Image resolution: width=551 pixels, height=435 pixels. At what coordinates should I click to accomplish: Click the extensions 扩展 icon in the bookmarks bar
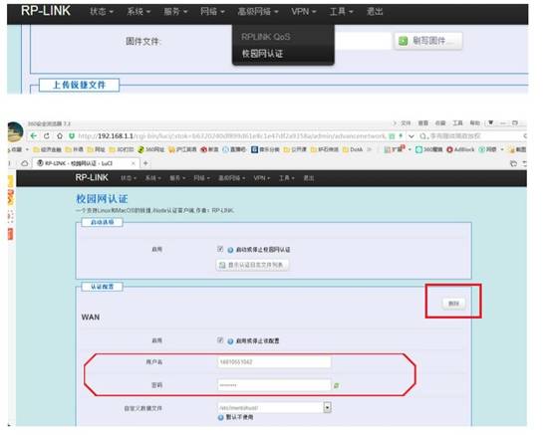click(394, 149)
